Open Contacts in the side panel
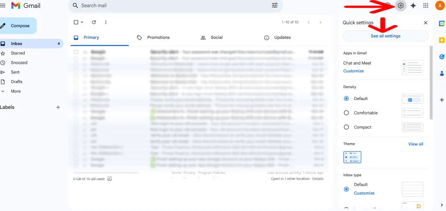 [442, 73]
